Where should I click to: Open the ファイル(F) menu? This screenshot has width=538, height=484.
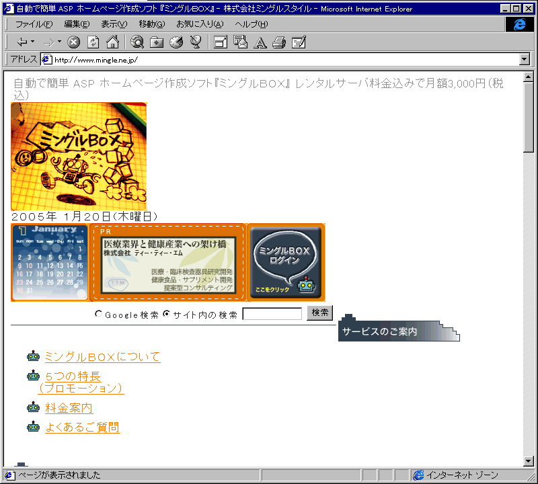pos(34,24)
